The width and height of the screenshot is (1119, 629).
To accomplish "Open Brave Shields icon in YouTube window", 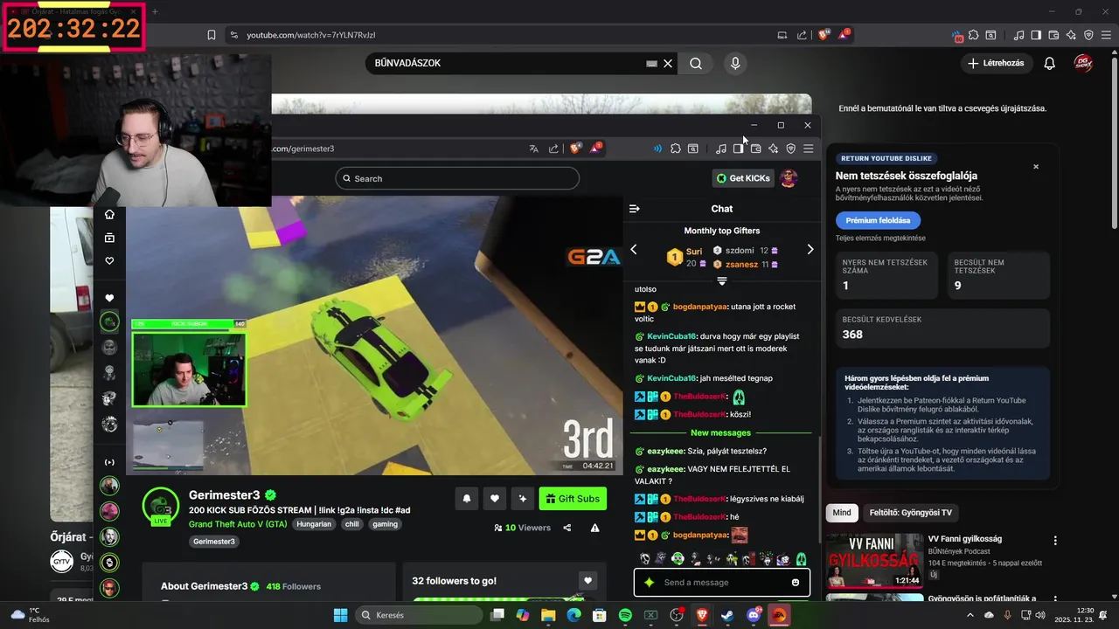I will click(824, 35).
